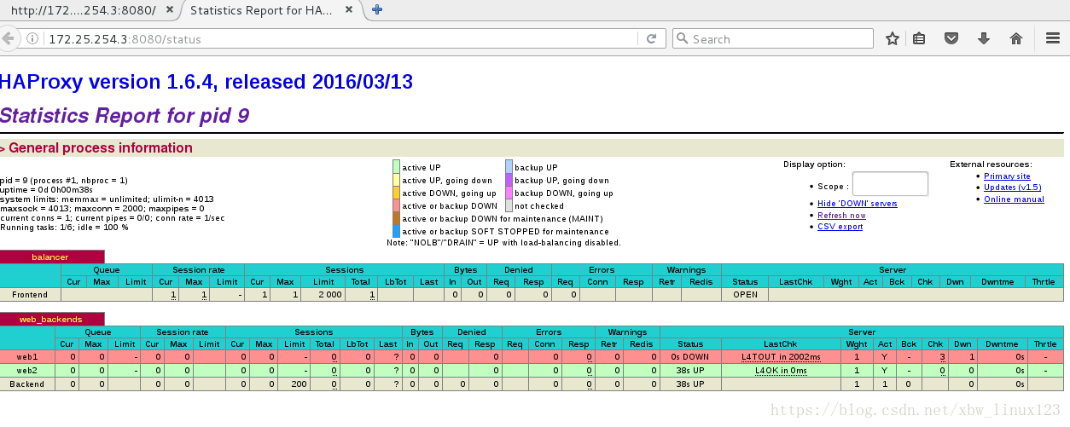
Task: Open a new tab with plus icon
Action: (x=377, y=10)
